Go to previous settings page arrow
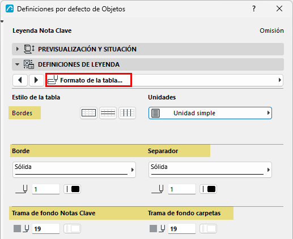 tap(20, 80)
